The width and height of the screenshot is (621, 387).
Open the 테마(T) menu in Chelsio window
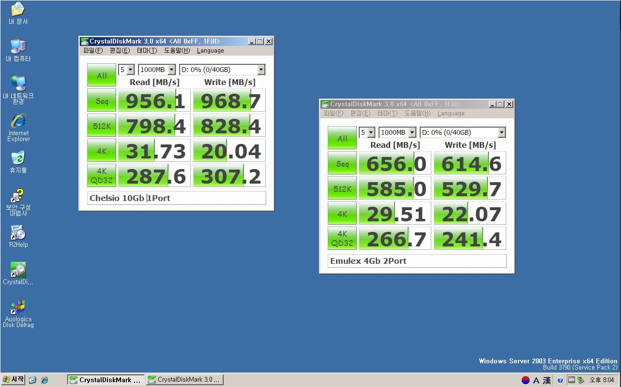pyautogui.click(x=147, y=50)
